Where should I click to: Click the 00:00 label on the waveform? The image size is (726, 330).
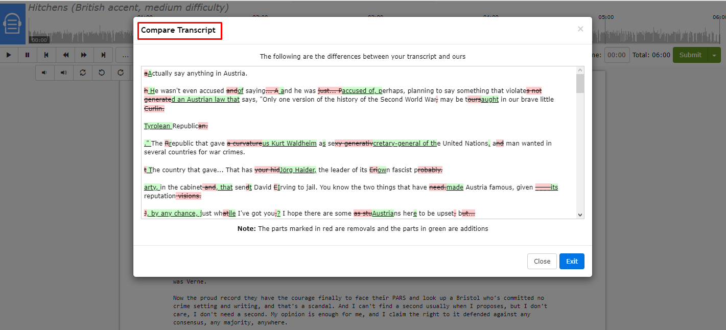(x=39, y=40)
